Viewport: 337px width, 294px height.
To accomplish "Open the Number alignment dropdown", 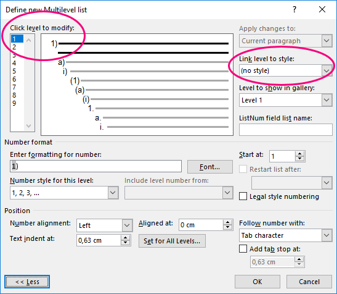I will point(127,225).
